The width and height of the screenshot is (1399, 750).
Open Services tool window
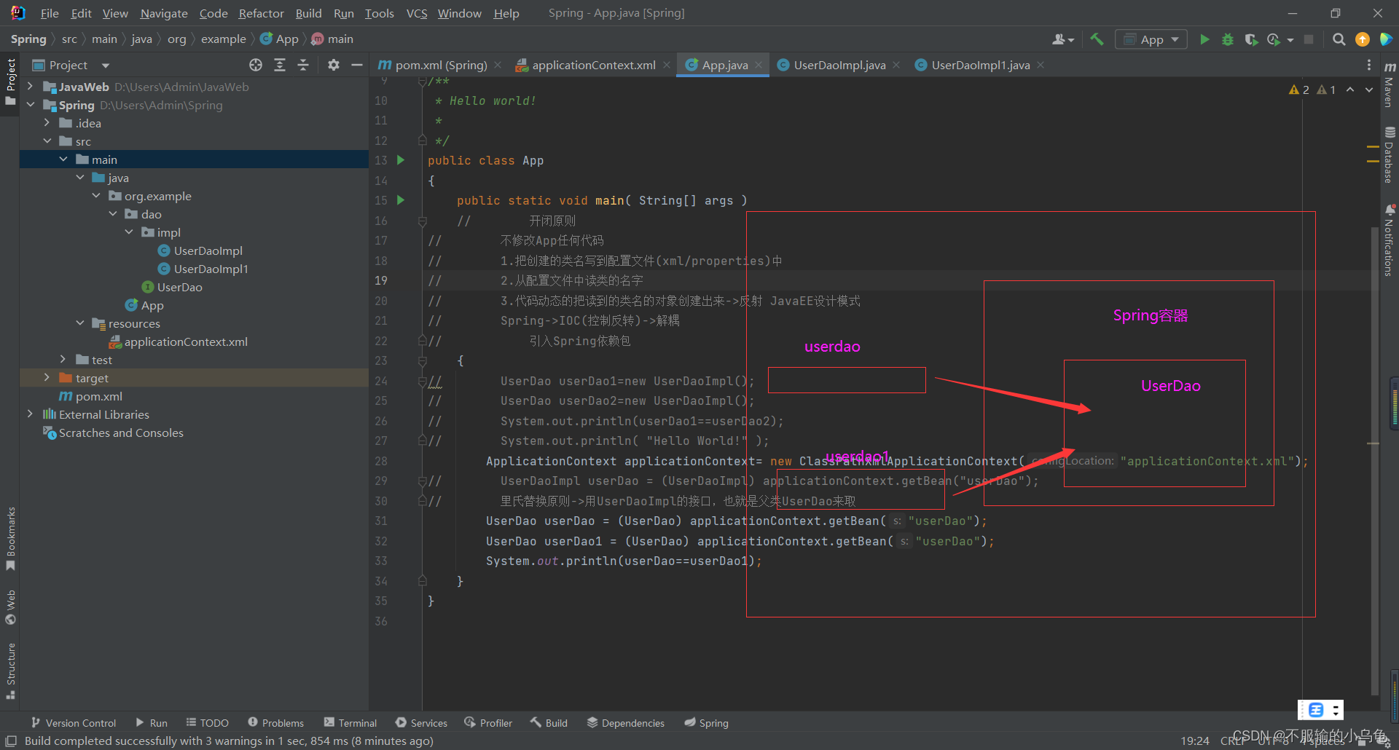click(421, 723)
